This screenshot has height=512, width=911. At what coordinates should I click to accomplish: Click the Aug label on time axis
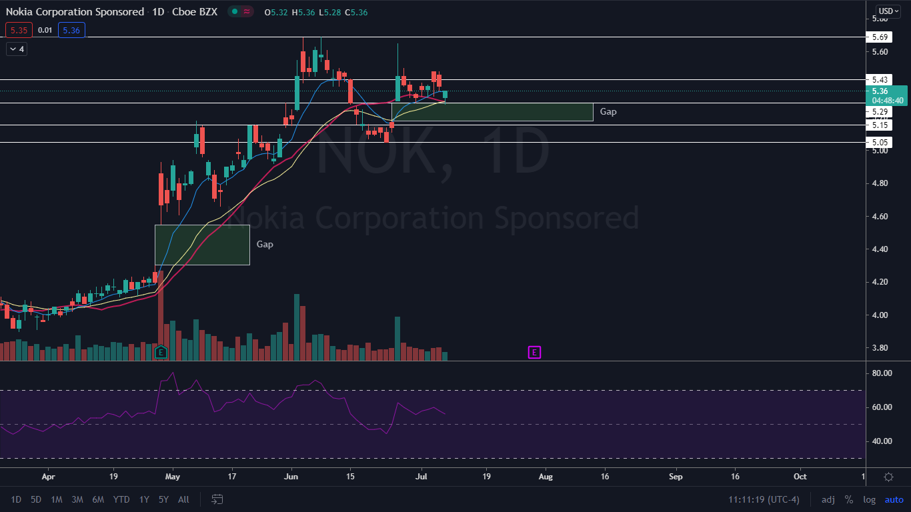546,477
